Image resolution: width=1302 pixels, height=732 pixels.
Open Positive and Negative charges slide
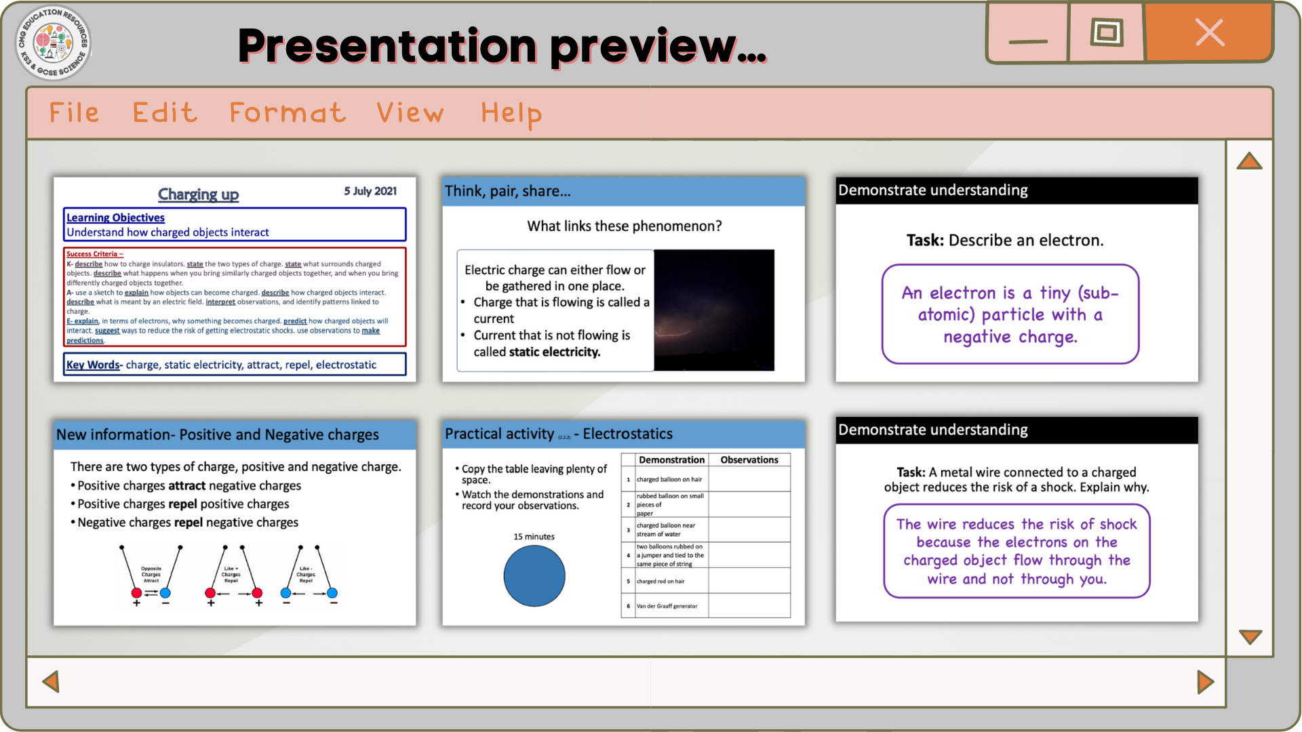point(235,522)
